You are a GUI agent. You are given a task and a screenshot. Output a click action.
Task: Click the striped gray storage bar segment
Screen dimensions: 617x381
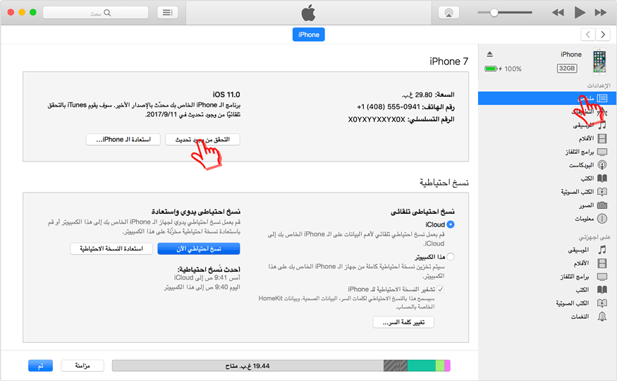[396, 365]
